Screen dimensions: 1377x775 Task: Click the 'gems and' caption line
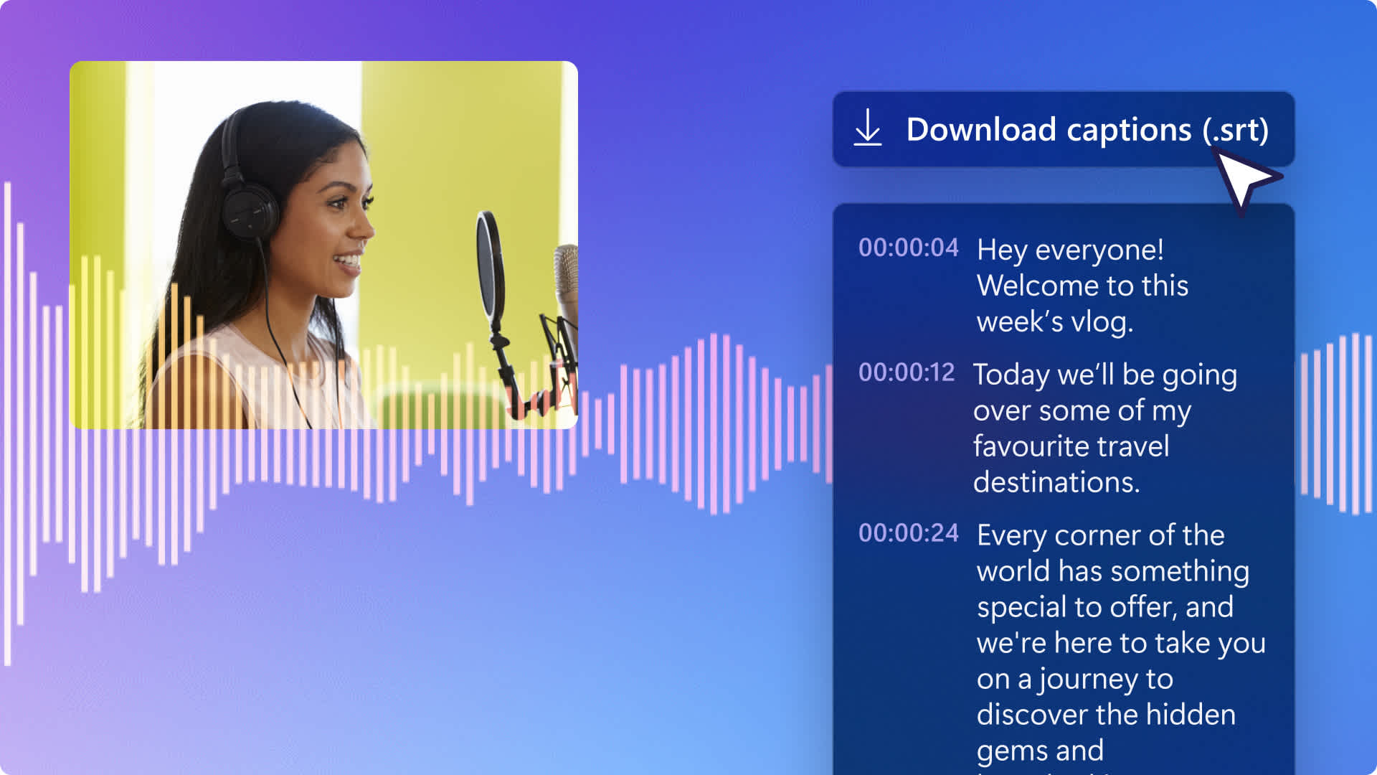point(1040,751)
